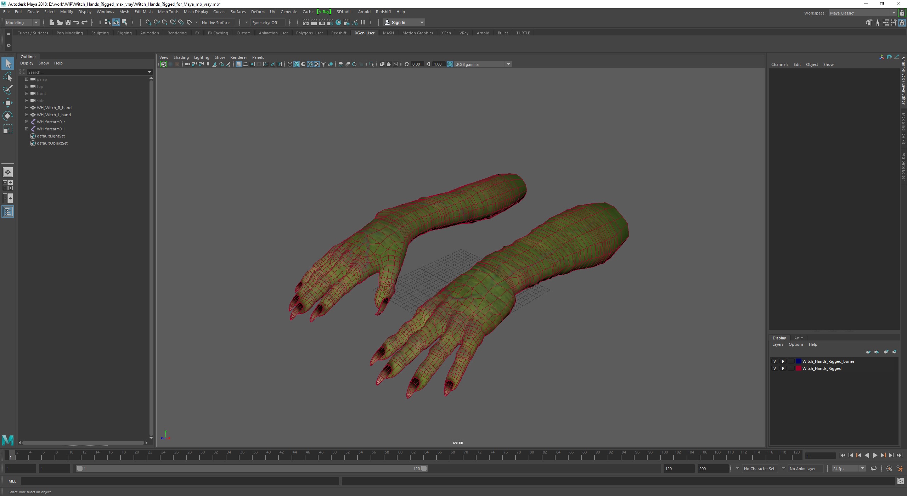This screenshot has height=496, width=907.
Task: Open the 24 fps frame rate dropdown
Action: click(849, 468)
